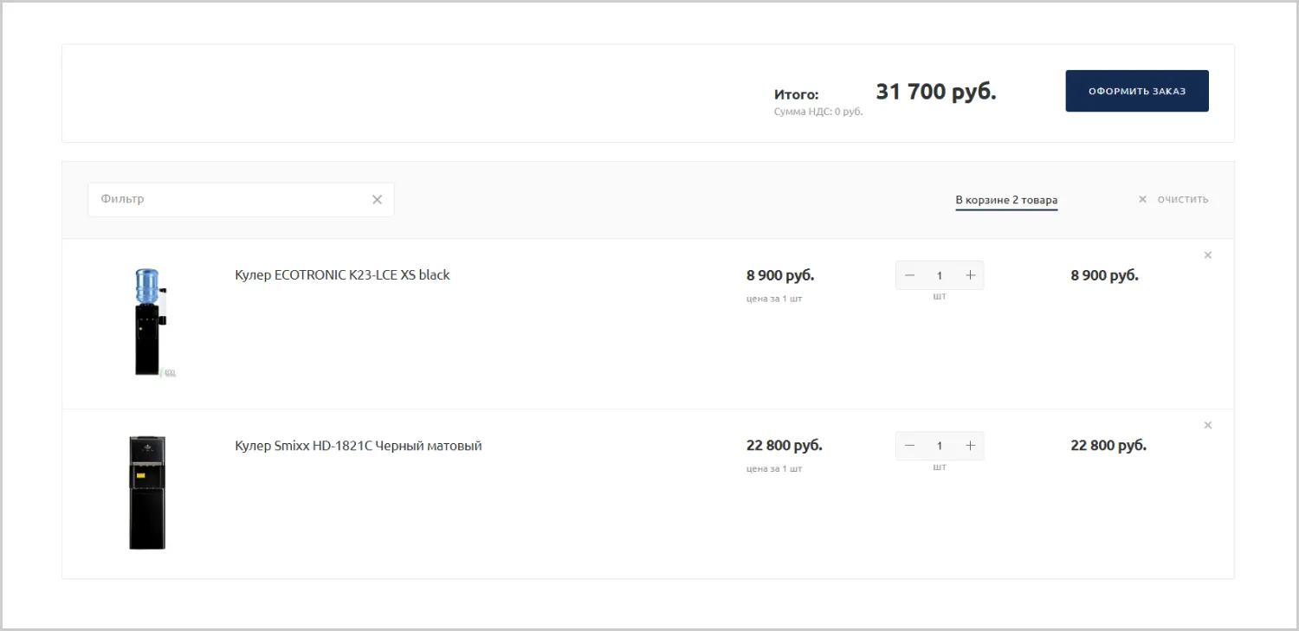Remove Smixx HD-1821C cooler from cart

click(1208, 425)
